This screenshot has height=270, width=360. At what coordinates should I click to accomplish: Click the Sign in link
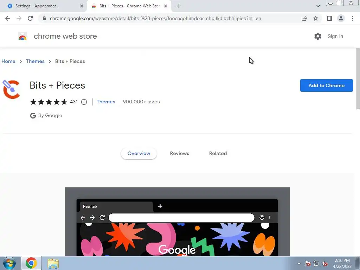pos(335,36)
